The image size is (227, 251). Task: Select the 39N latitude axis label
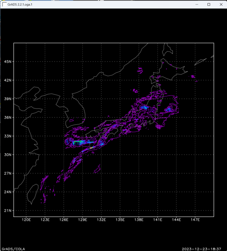8,99
